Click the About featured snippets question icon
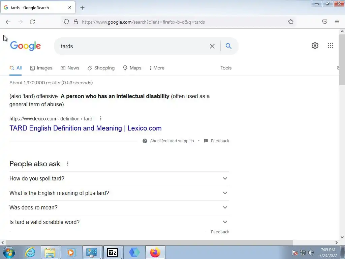Screen dimensions: 345x259 tap(145, 141)
